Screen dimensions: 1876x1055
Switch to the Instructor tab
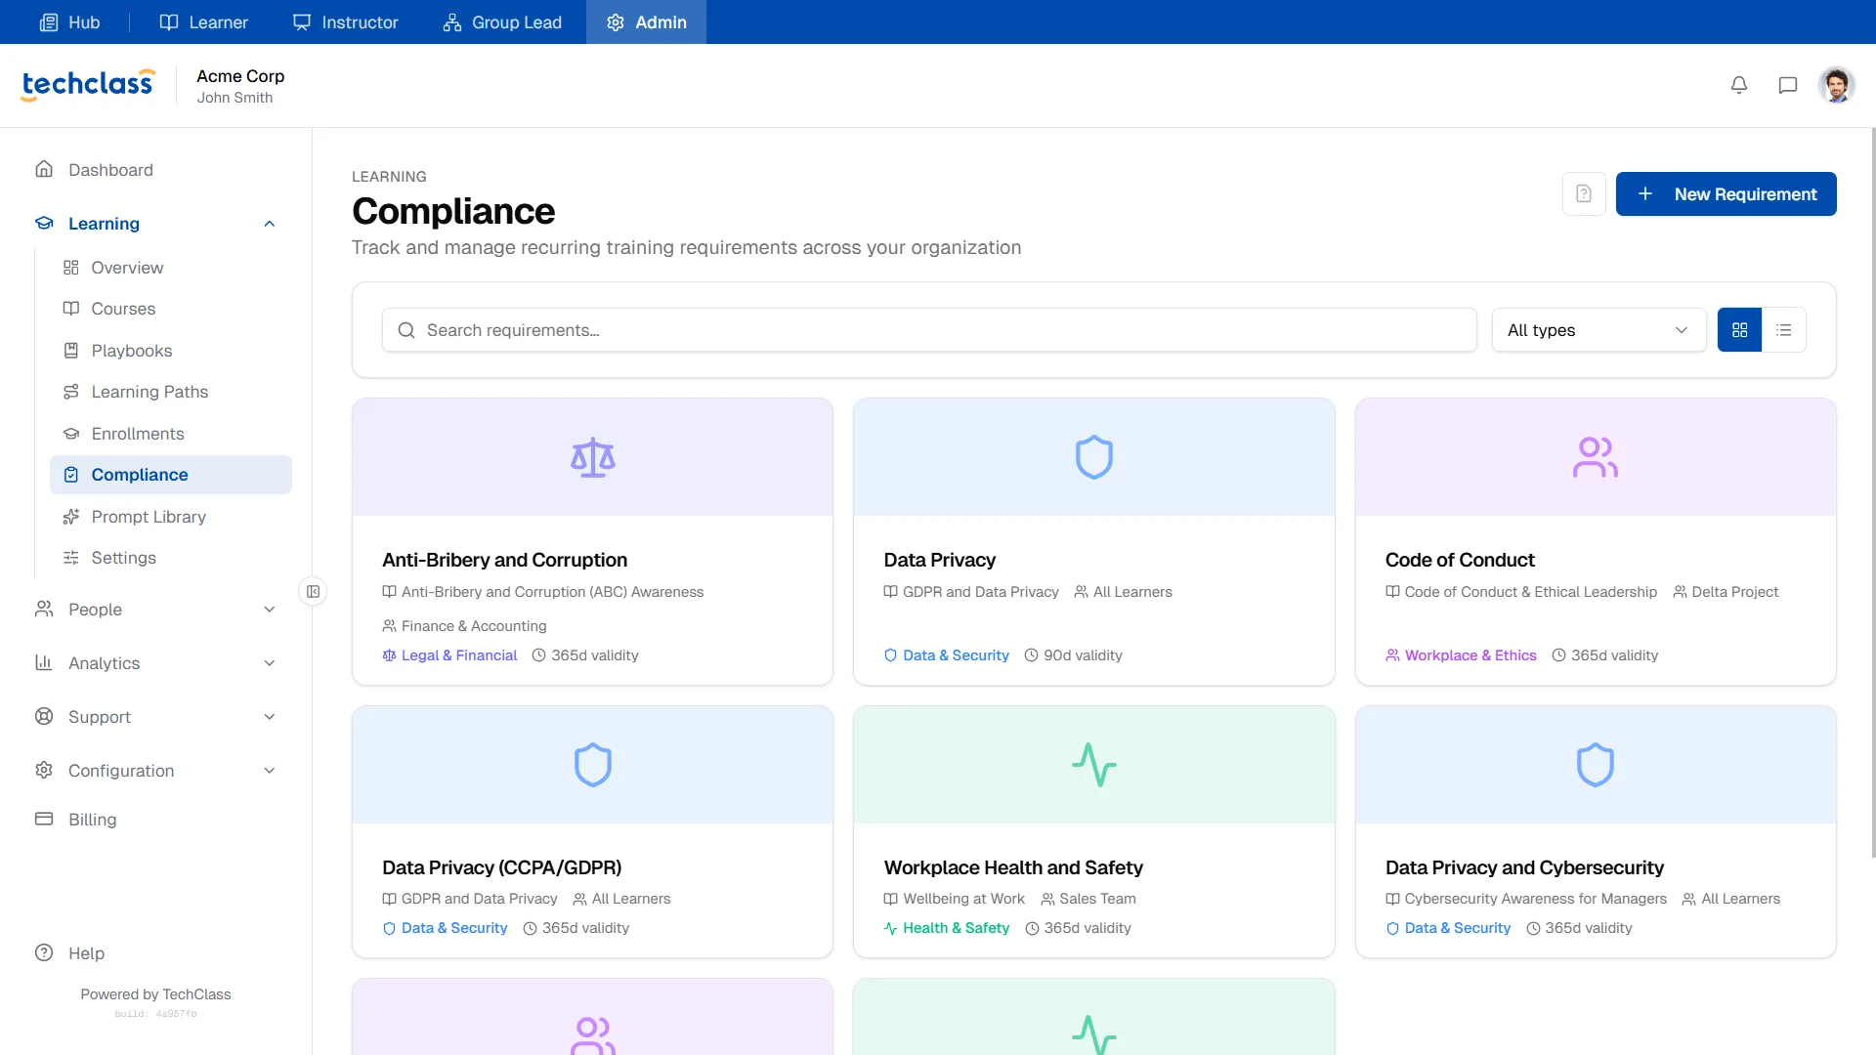point(346,21)
